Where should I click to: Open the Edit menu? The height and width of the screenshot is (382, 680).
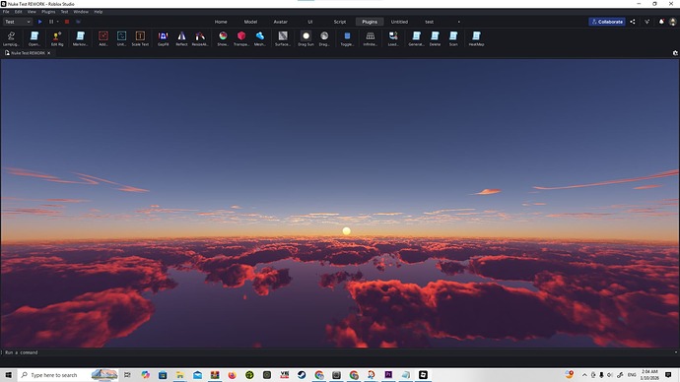(18, 12)
